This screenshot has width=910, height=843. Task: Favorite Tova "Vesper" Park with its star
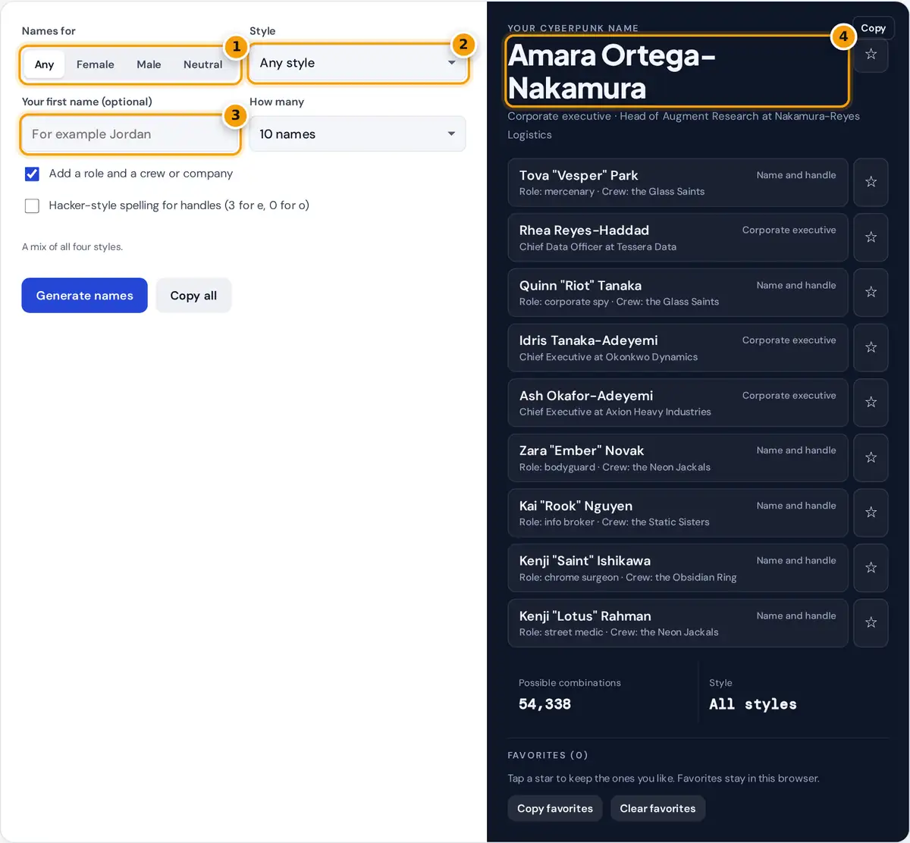coord(871,182)
